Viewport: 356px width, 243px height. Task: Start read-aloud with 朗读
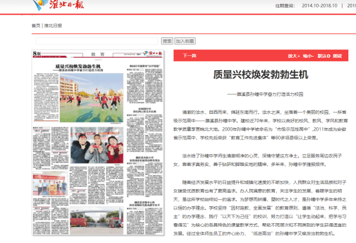337,56
